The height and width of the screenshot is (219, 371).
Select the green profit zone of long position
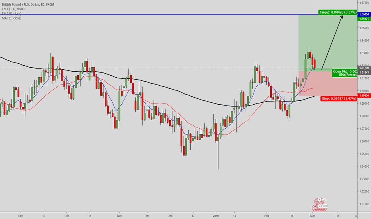[x=328, y=43]
